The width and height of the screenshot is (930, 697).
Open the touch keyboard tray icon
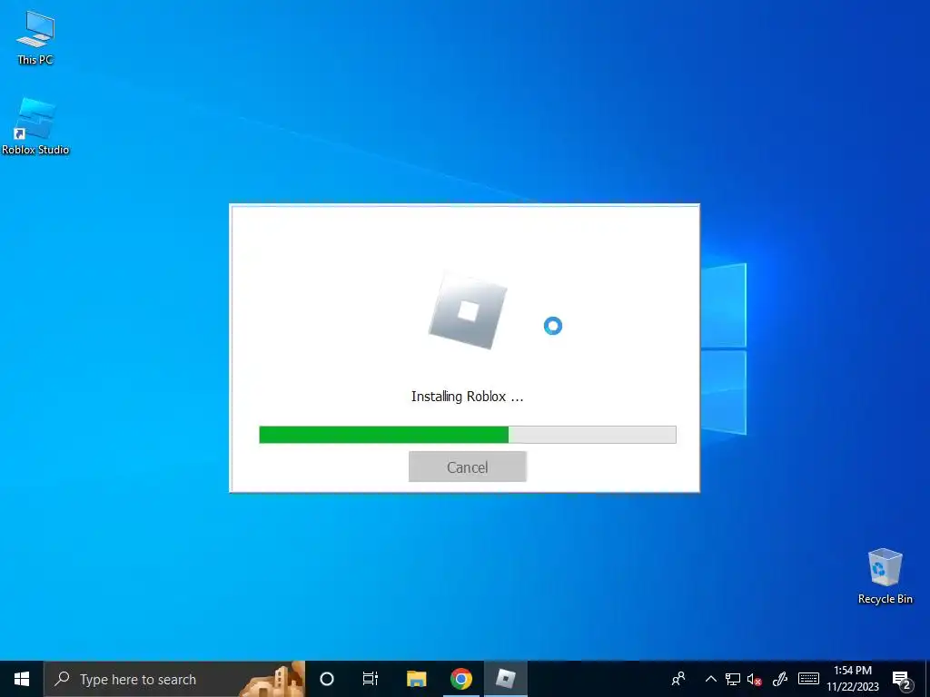[808, 679]
